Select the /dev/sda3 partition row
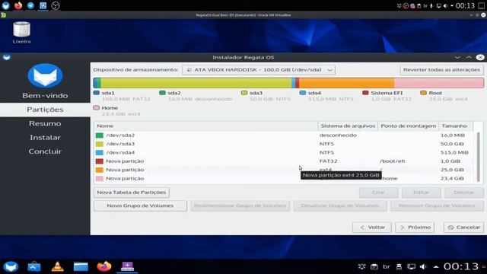This screenshot has height=274, width=487. pos(284,144)
